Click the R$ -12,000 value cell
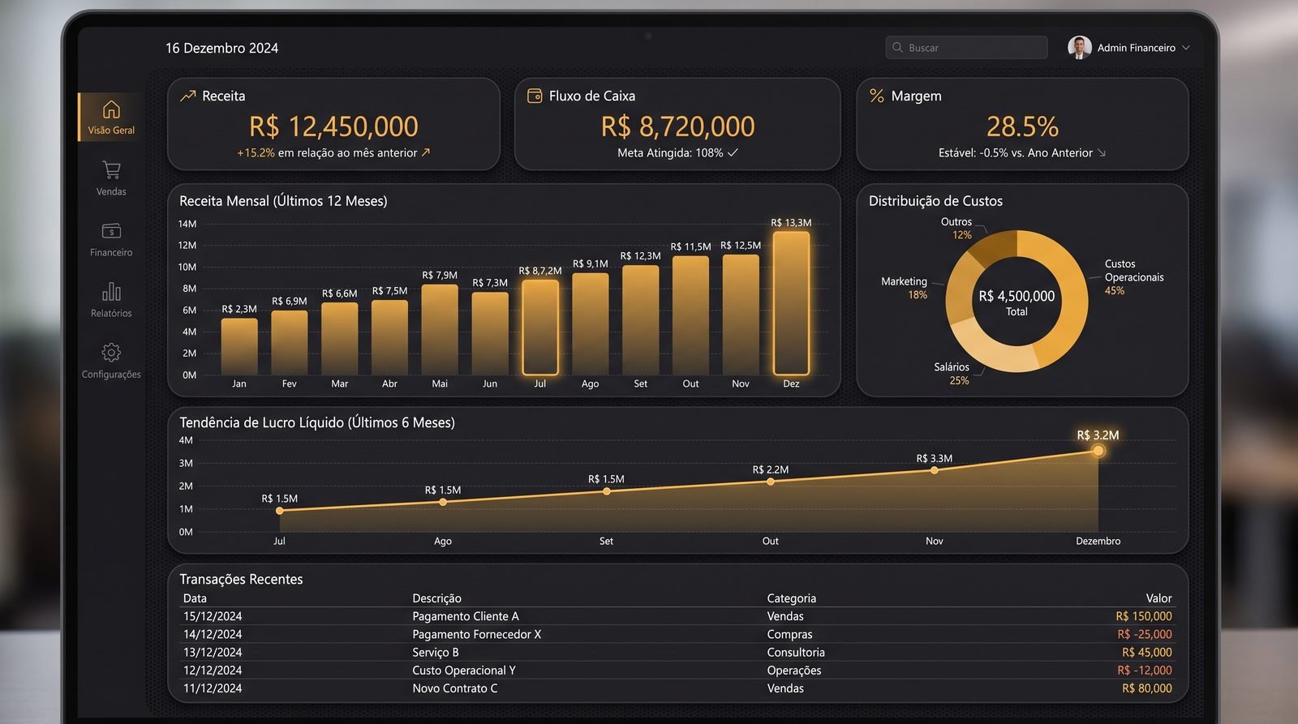The image size is (1298, 724). 1145,670
